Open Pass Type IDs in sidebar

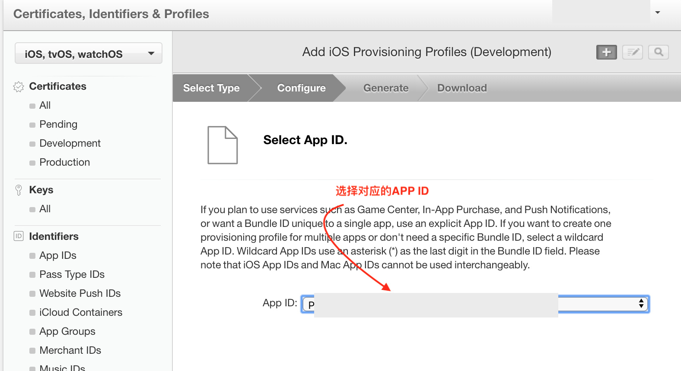pos(72,274)
